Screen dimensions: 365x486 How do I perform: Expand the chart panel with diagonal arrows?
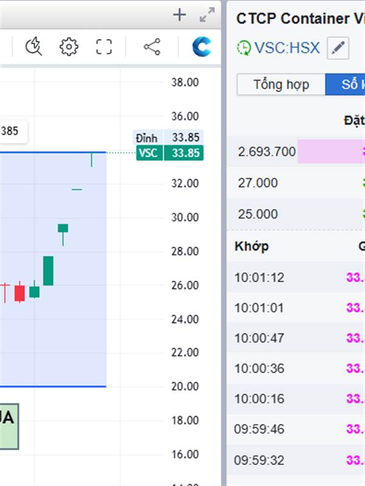click(207, 15)
